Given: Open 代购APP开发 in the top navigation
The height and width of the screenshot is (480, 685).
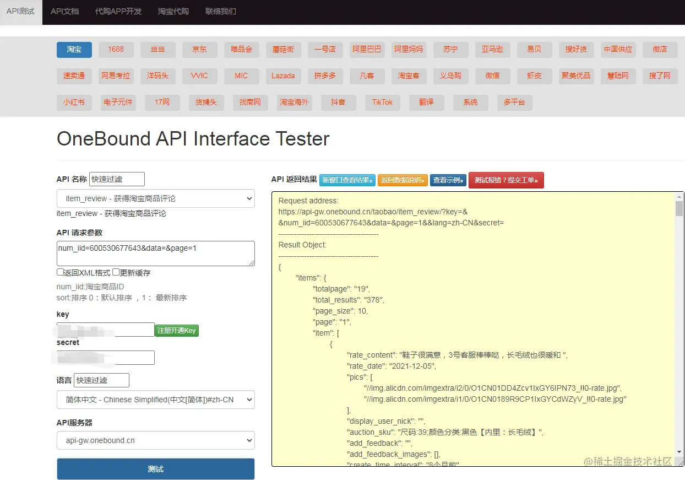Looking at the screenshot, I should pos(118,12).
